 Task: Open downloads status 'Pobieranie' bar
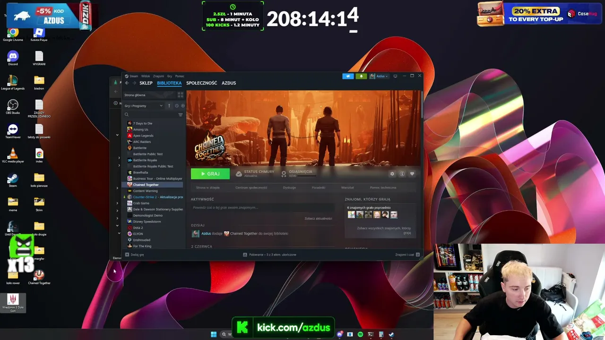click(x=269, y=255)
